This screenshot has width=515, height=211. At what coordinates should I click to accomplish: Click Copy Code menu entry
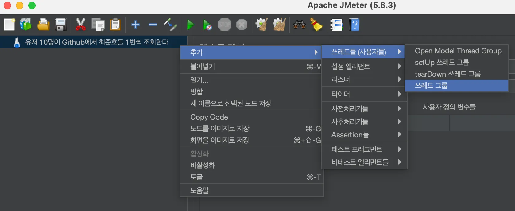(209, 117)
